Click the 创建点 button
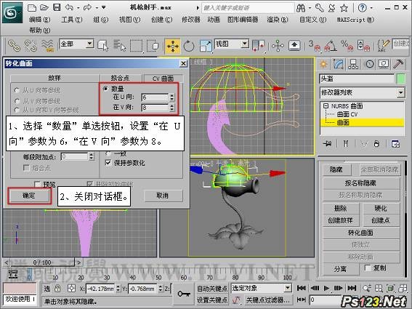 point(381,220)
